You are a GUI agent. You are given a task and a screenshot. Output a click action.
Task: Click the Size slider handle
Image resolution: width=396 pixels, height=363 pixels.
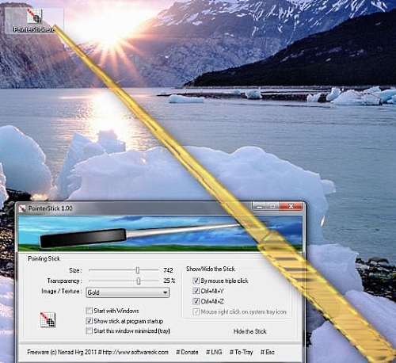pos(138,270)
